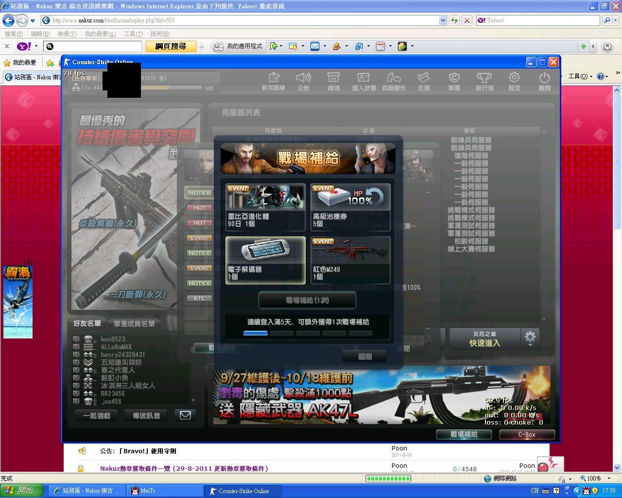Expand the friend list scroll down arrow
Screen dimensions: 622x498
(x=193, y=400)
